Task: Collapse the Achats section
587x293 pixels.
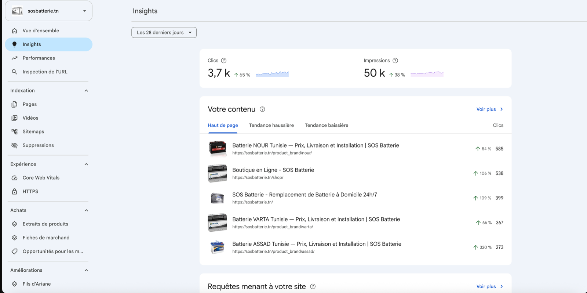Action: (x=86, y=210)
